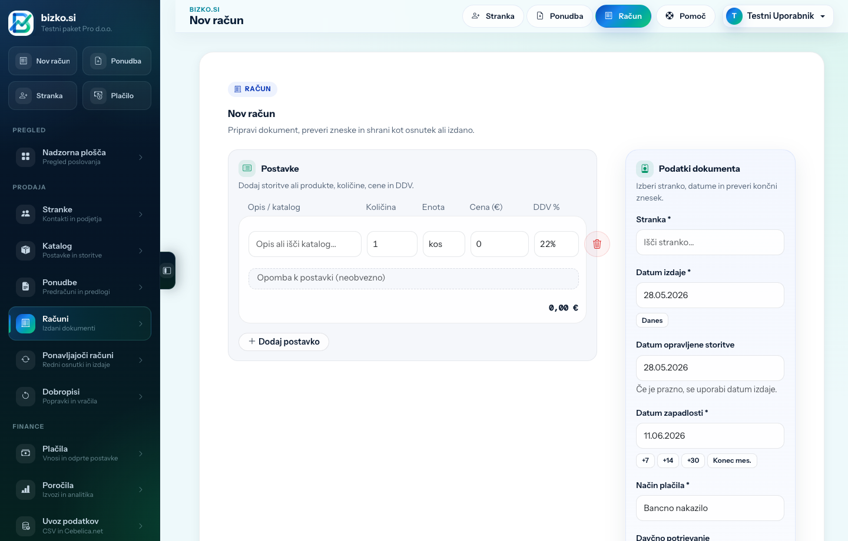
Task: Click the Uvoz podatkov database icon
Action: [25, 526]
